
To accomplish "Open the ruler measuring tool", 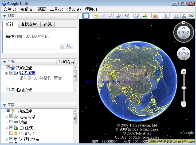I will pyautogui.click(x=166, y=16).
